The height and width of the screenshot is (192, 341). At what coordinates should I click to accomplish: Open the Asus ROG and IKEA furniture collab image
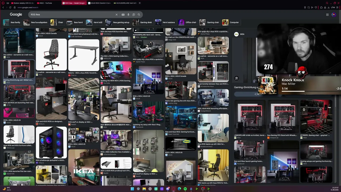coord(19,134)
